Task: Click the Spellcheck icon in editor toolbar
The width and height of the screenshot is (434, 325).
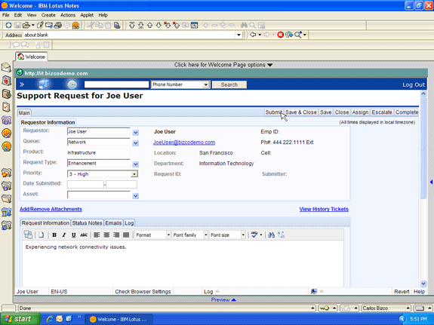Action: point(254,235)
